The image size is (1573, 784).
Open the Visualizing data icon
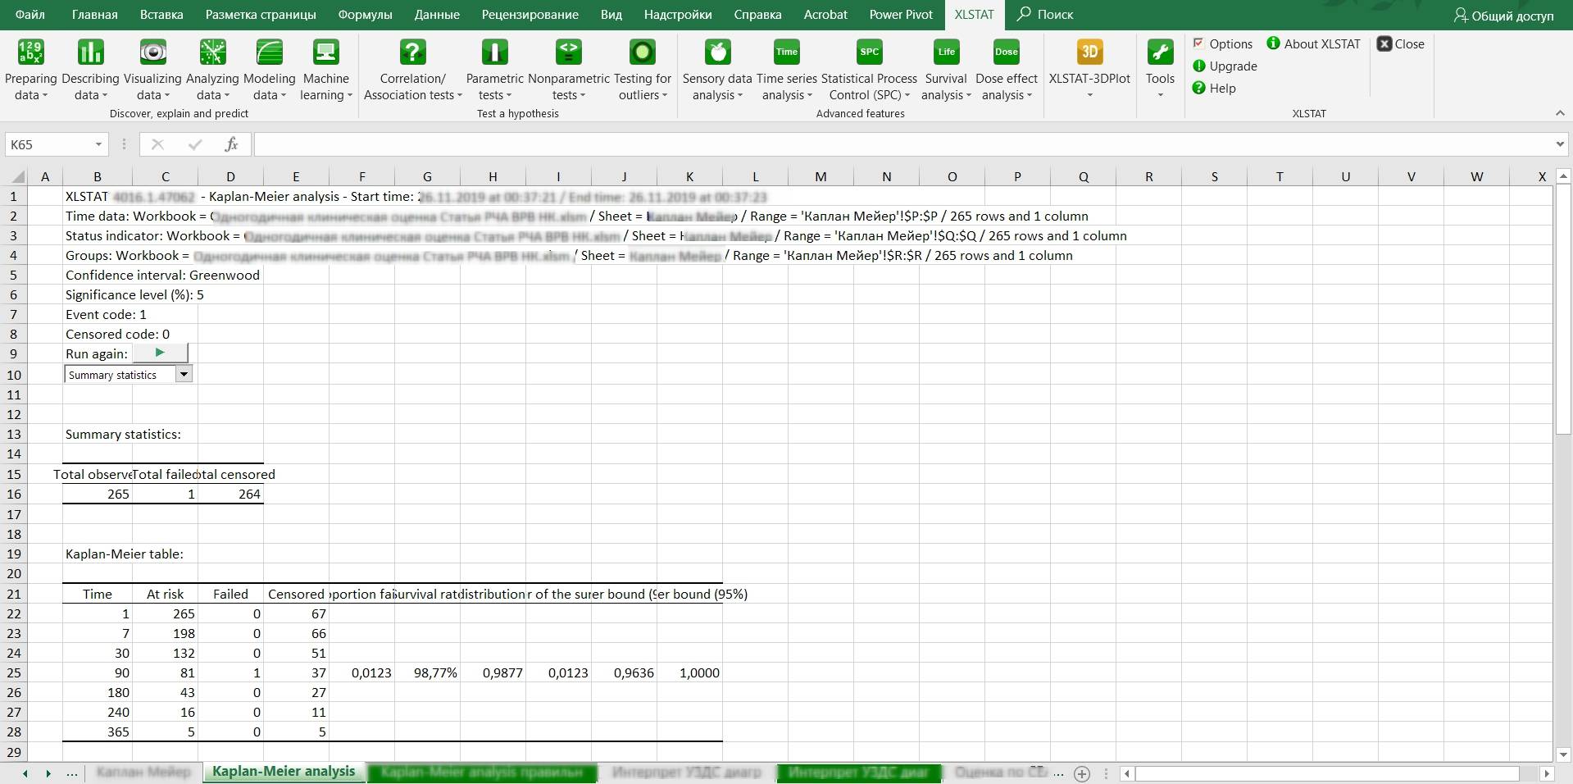point(152,52)
